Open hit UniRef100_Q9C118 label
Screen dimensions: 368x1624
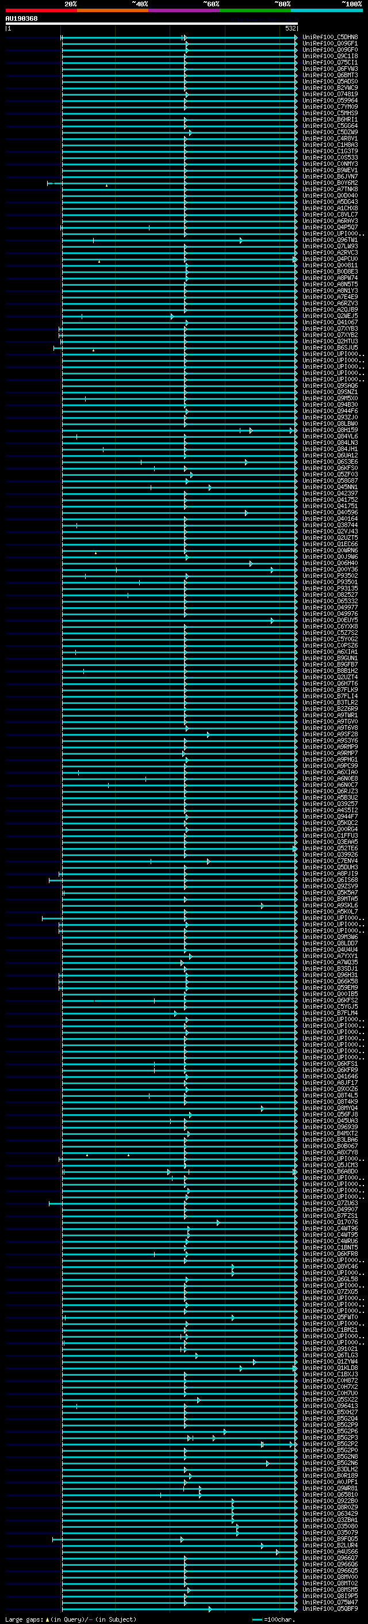pos(330,56)
